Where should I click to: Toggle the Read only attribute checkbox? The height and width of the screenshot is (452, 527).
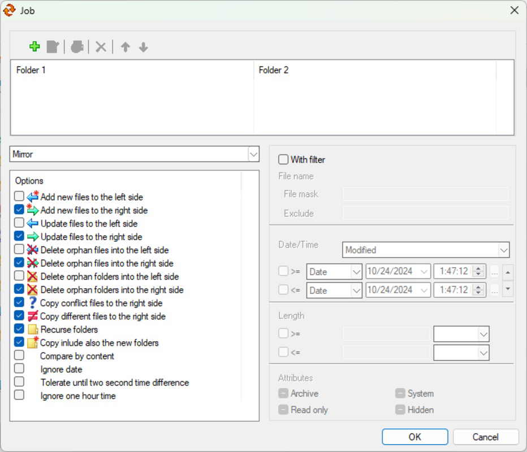coord(283,410)
